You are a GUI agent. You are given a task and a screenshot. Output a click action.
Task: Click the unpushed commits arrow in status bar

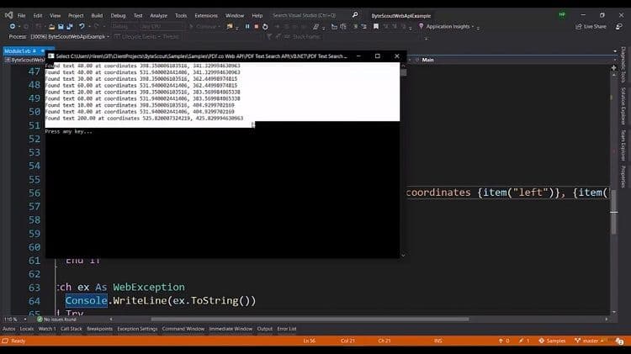tap(502, 341)
